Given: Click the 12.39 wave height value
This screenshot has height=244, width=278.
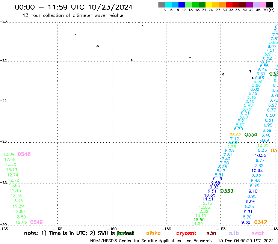Looking at the screenshot, I should [x=18, y=206].
